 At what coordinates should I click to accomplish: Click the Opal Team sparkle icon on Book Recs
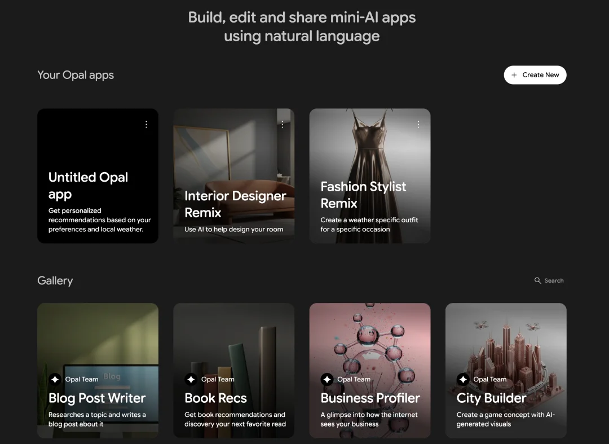point(191,380)
